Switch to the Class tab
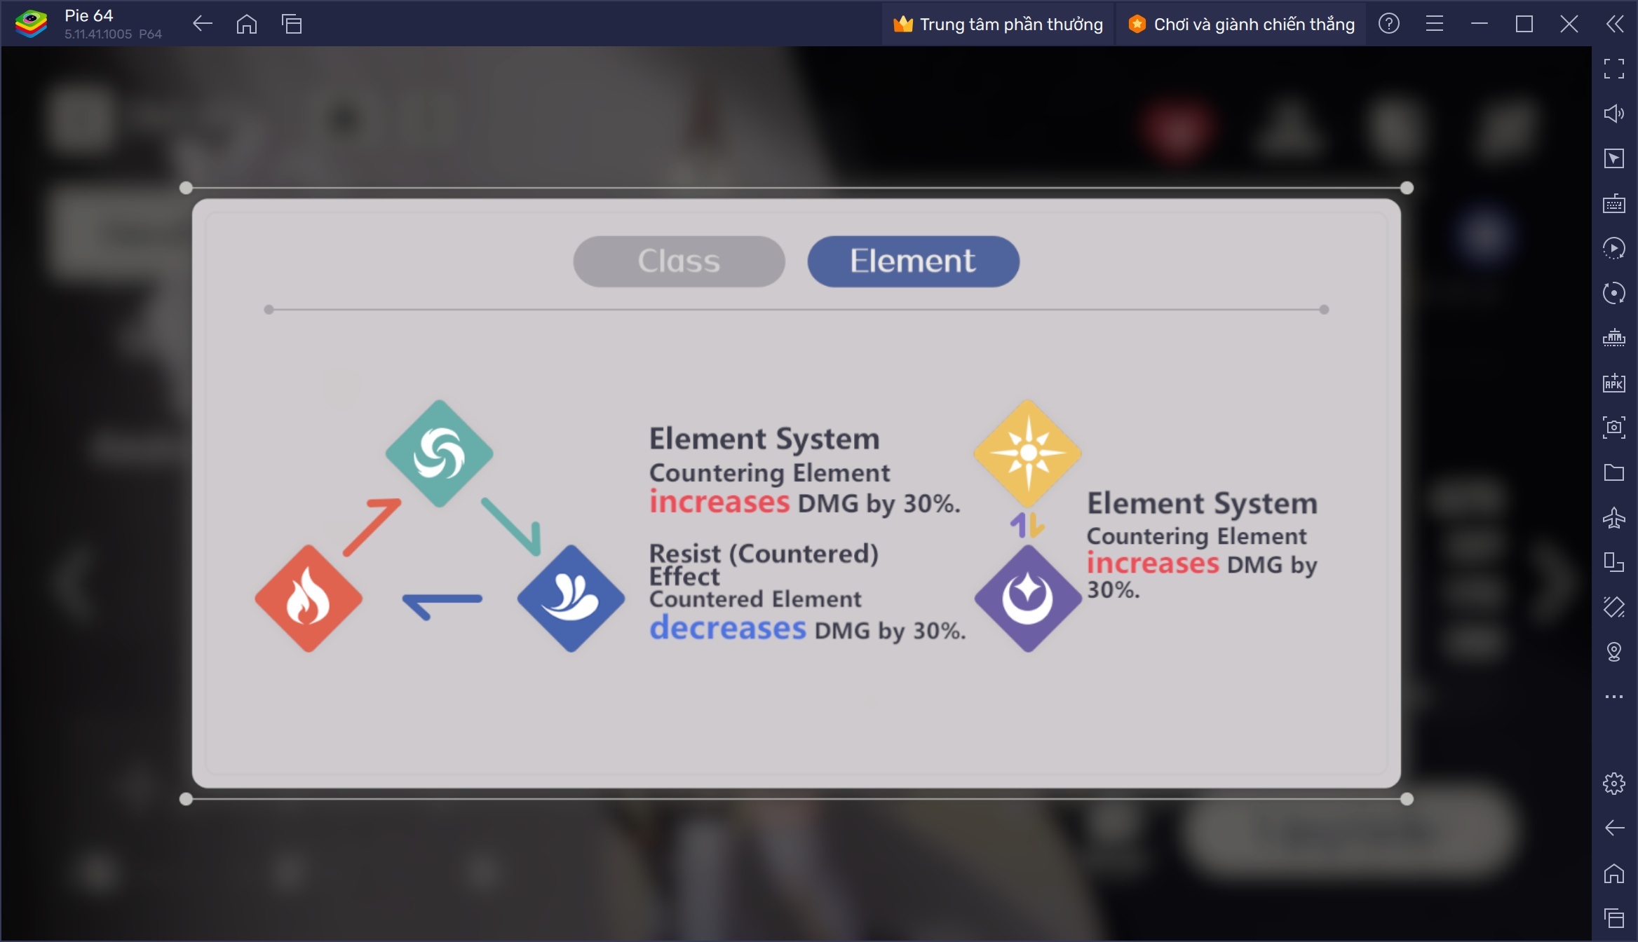The width and height of the screenshot is (1638, 942). (679, 261)
